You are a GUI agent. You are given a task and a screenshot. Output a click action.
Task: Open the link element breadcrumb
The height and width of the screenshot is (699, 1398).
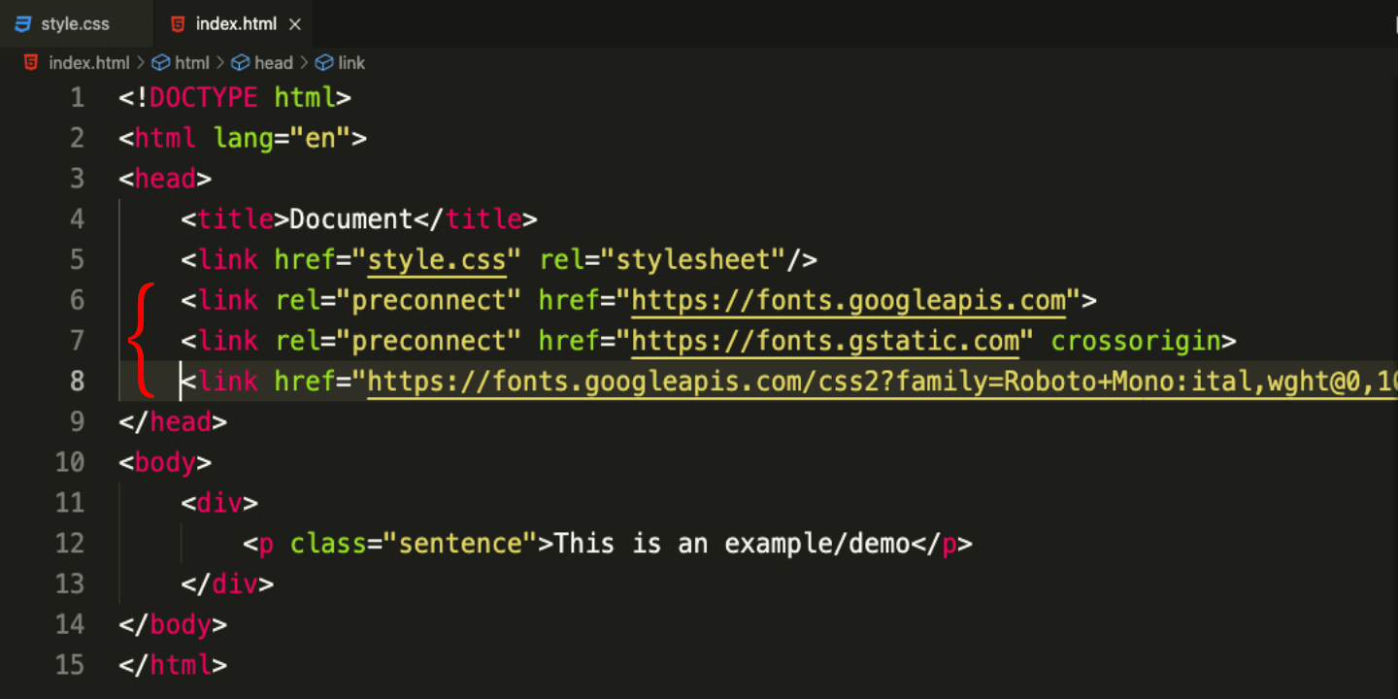[351, 63]
